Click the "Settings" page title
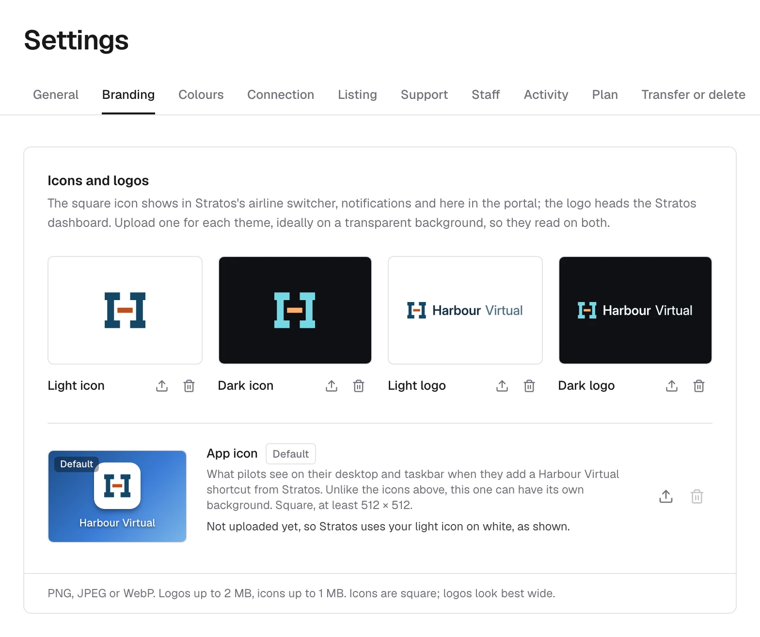760x637 pixels. pos(76,40)
